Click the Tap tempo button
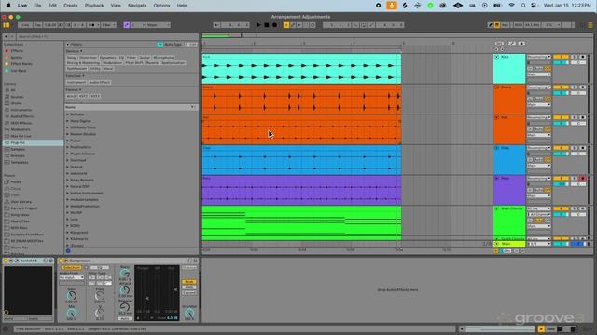This screenshot has width=597, height=335. click(37, 25)
